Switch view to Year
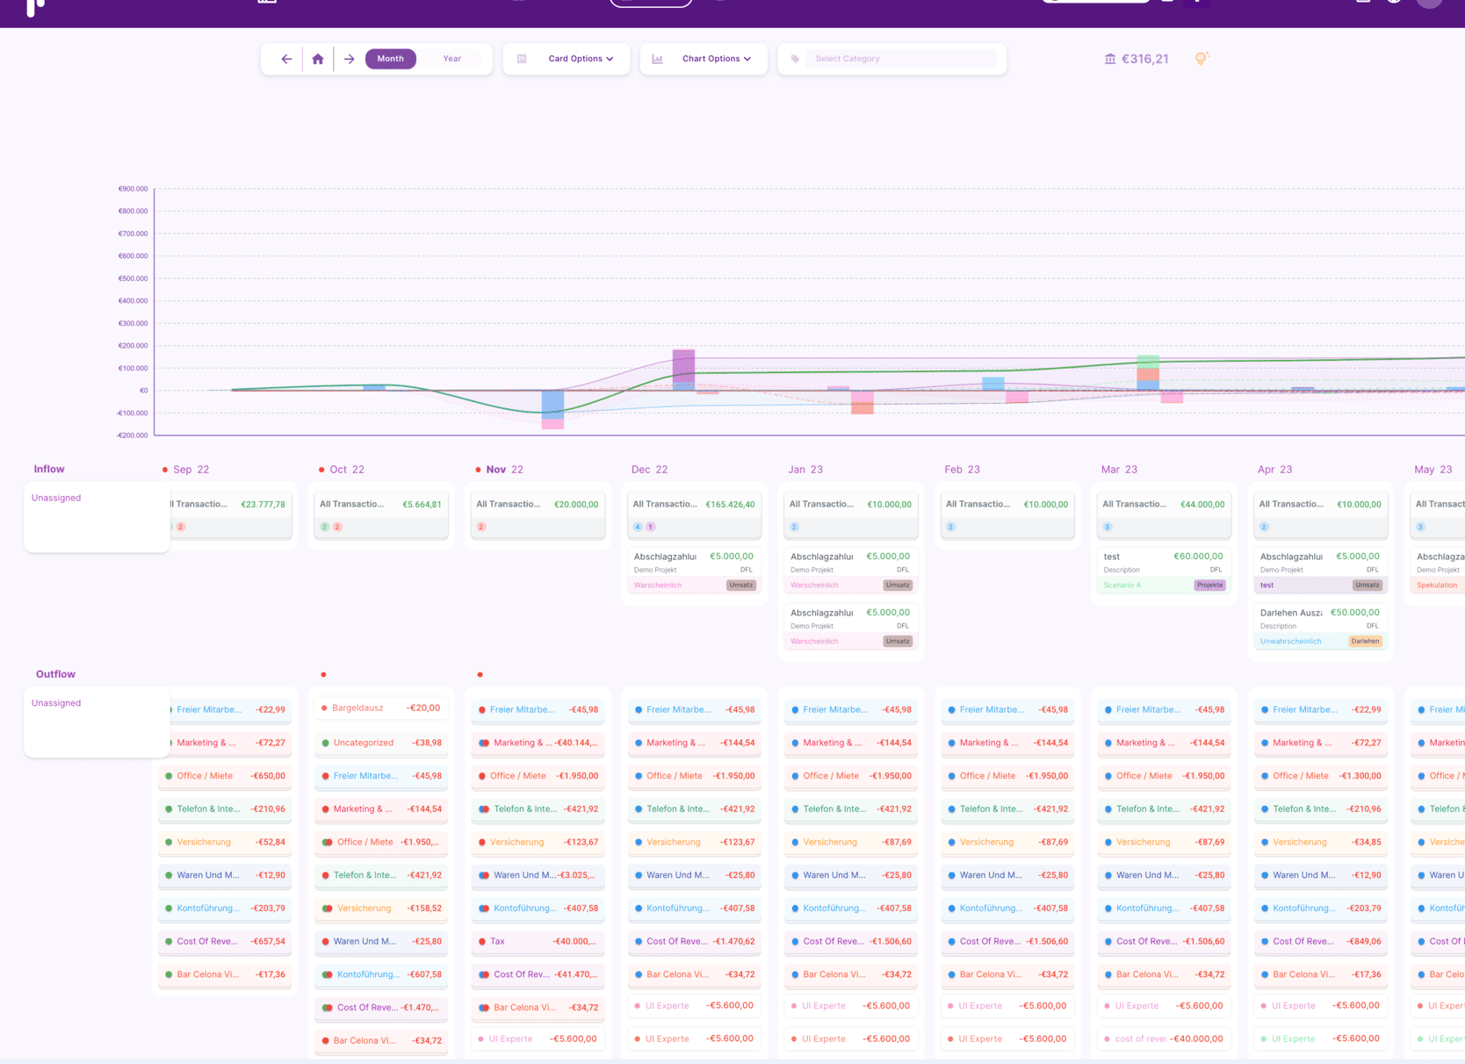This screenshot has height=1064, width=1465. [452, 59]
